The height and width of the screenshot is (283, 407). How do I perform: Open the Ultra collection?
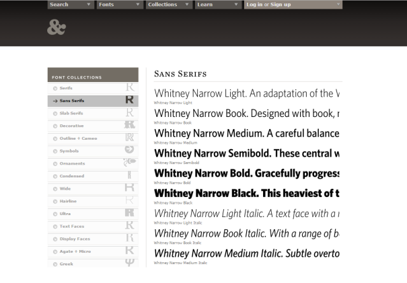click(93, 214)
